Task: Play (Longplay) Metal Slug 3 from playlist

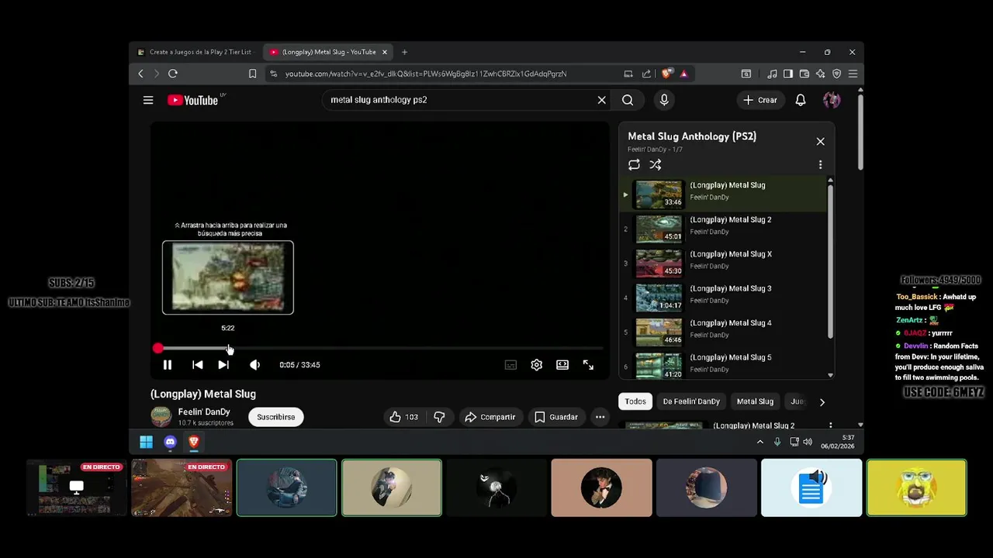Action: tap(723, 298)
